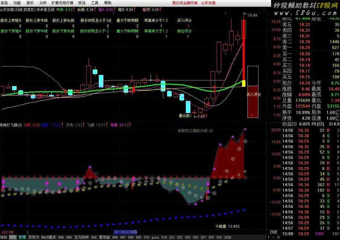Click the 换手 10.99% quote field
The width and height of the screenshot is (340, 240).
click(296, 112)
